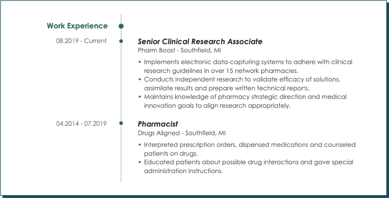This screenshot has height=198, width=389.
Task: Select the 08.2019 - Current date range
Action: click(81, 41)
